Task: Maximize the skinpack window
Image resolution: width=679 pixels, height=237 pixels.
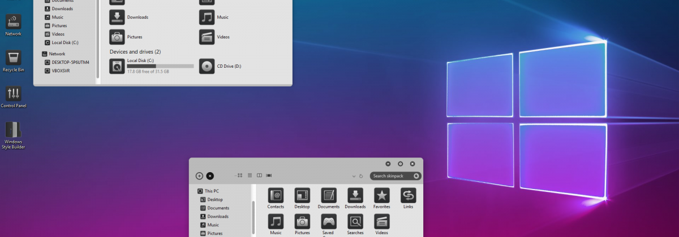Action: point(401,164)
